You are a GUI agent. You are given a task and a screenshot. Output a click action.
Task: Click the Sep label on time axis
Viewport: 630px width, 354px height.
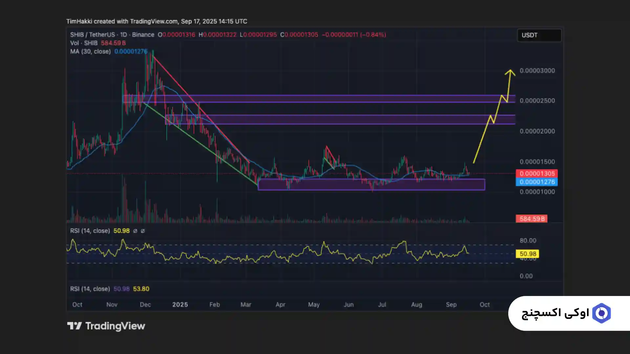click(451, 305)
